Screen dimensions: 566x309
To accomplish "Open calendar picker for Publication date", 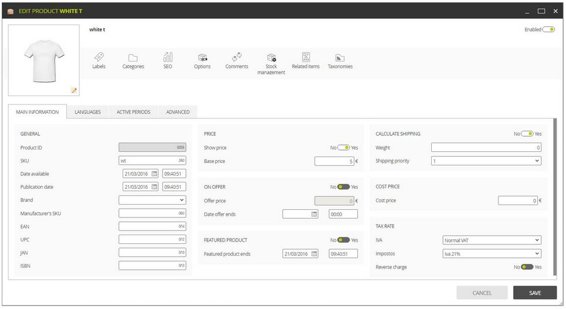I will coord(154,186).
